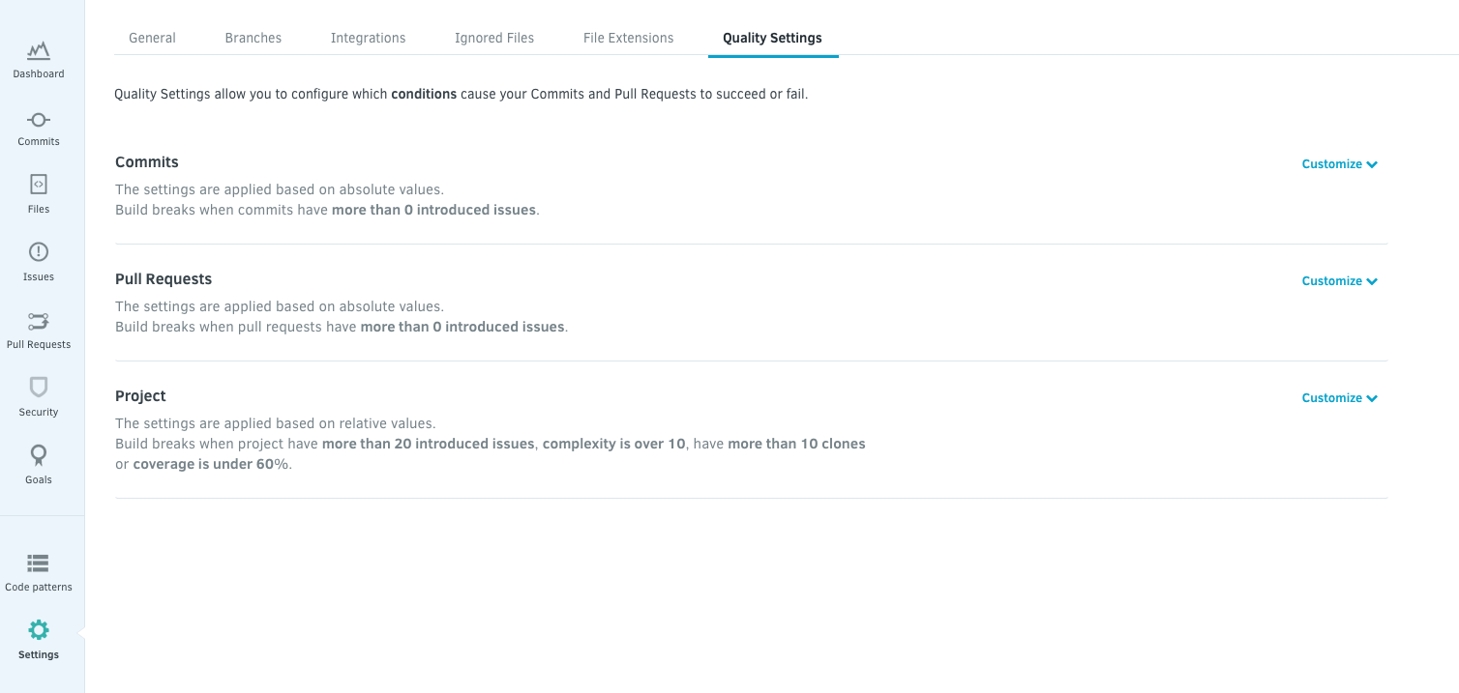
Task: Switch to the Branches tab
Action: point(253,38)
